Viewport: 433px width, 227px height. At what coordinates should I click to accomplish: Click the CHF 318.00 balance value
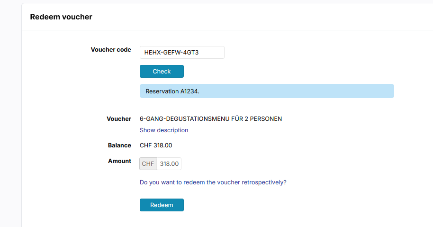(x=156, y=145)
